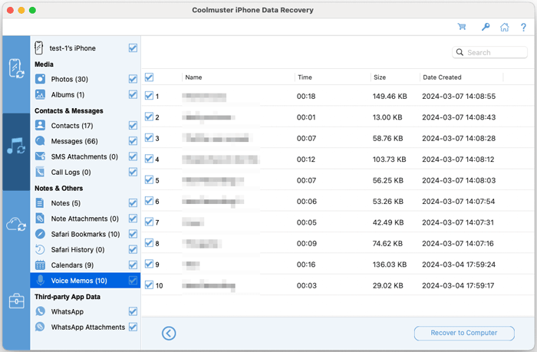This screenshot has height=352, width=537.
Task: Uncheck voice memo row 10 checkbox
Action: tap(149, 285)
